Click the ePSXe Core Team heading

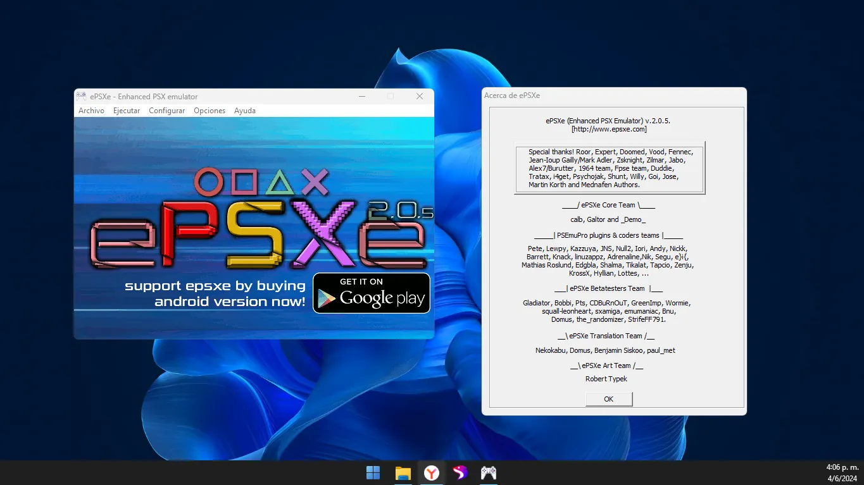[x=608, y=205]
